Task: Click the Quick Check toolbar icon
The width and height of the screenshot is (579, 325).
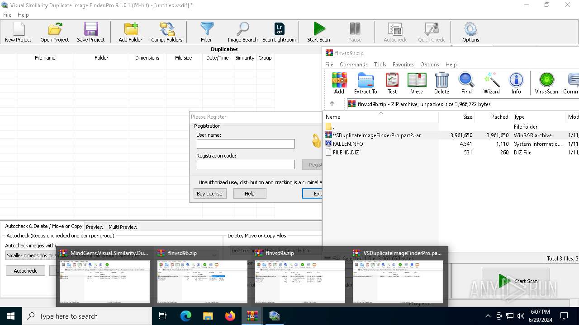Action: 431,32
